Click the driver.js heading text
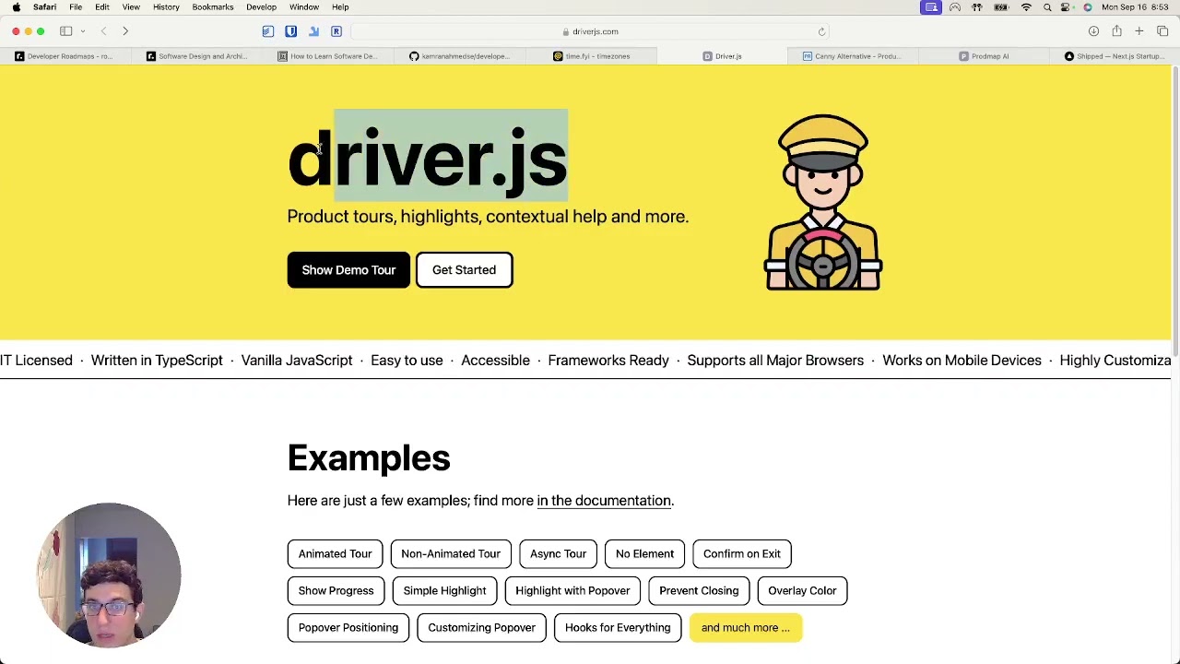The height and width of the screenshot is (664, 1180). click(x=427, y=158)
